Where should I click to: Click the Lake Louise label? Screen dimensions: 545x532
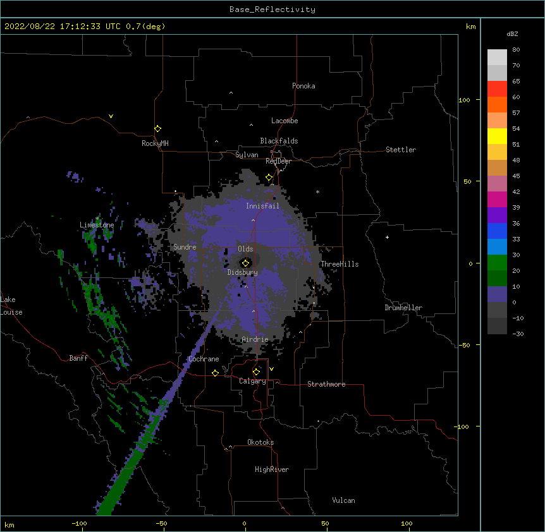[x=11, y=306]
